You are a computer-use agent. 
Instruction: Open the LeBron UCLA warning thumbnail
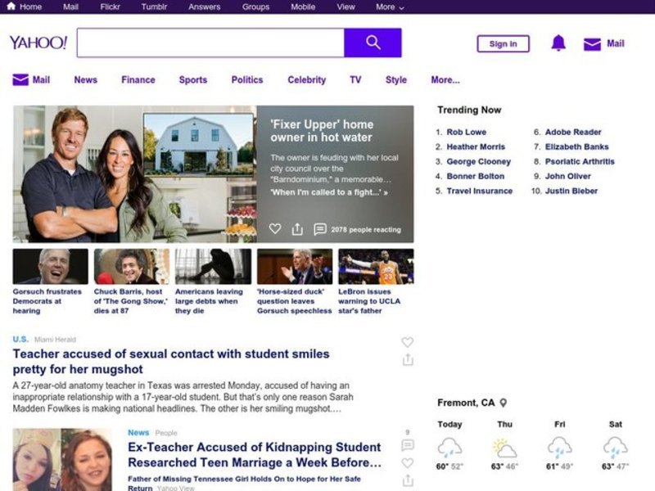[x=376, y=267]
